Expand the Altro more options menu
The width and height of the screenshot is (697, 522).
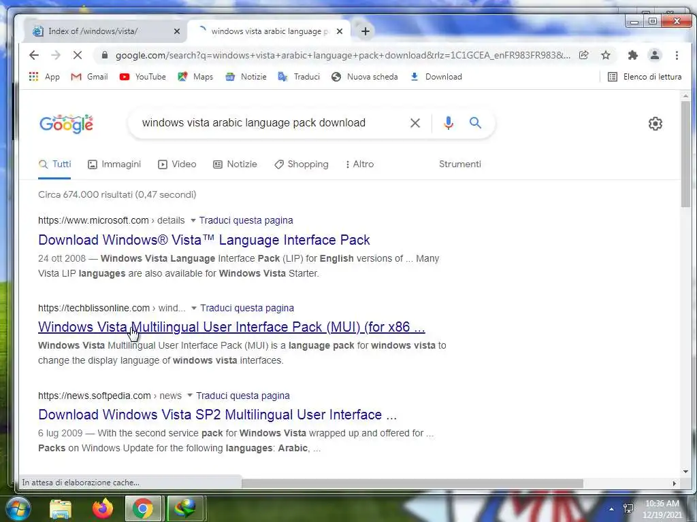pos(359,164)
